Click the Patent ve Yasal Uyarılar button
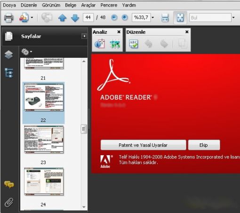This screenshot has width=240, height=213. (143, 145)
